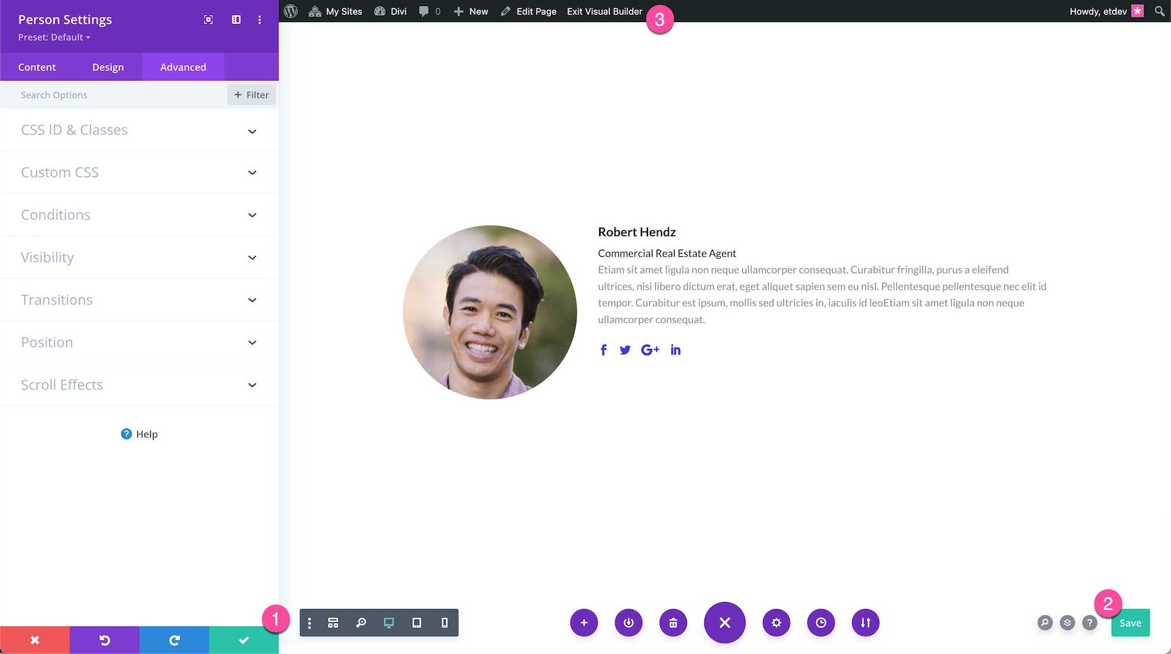
Task: Expand the Scroll Effects section
Action: point(139,384)
